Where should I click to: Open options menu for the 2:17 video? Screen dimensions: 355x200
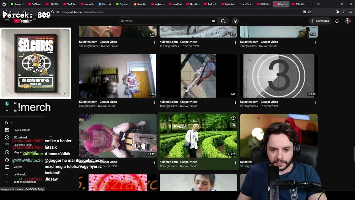(x=155, y=162)
